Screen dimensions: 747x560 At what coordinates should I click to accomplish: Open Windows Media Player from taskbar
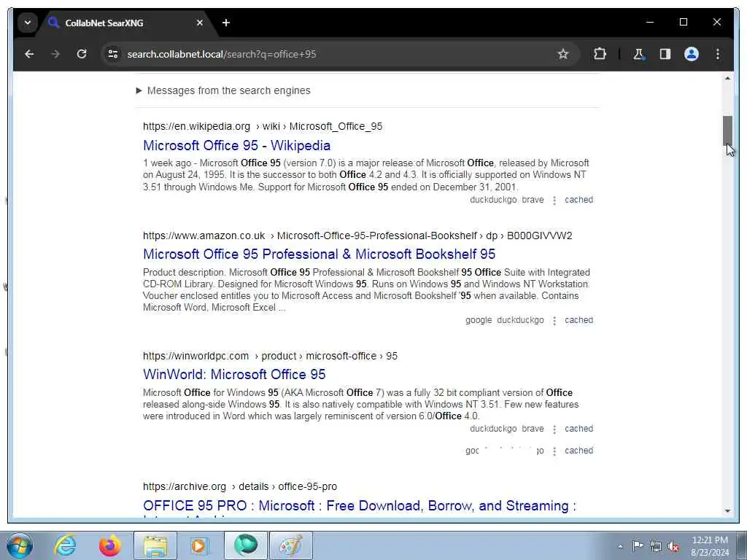198,545
